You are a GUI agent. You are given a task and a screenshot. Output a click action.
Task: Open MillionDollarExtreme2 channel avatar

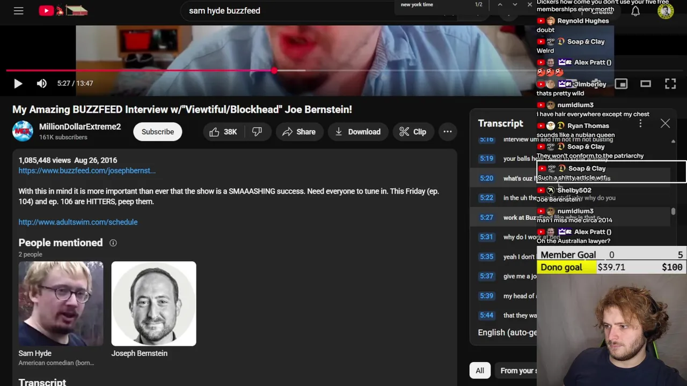[x=23, y=131]
